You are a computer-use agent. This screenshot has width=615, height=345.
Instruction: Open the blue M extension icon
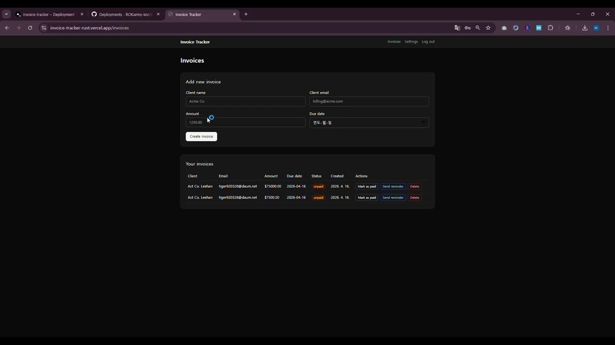pyautogui.click(x=539, y=28)
